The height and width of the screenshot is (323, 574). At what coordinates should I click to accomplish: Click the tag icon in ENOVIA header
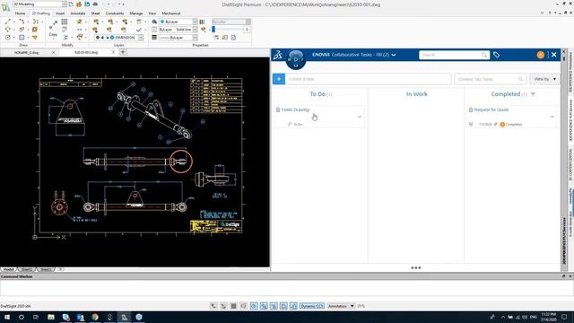[496, 55]
